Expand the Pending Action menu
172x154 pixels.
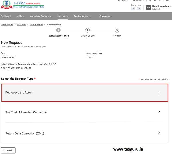pyautogui.click(x=82, y=16)
